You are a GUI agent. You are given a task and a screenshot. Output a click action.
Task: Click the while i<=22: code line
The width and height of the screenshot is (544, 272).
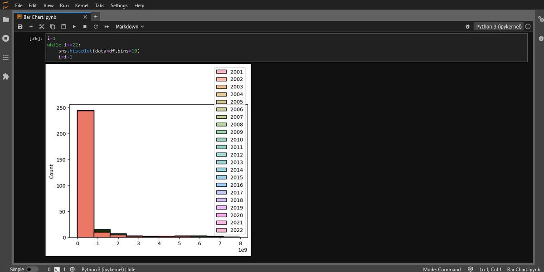64,45
